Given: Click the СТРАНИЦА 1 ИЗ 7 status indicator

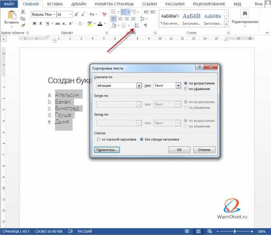Looking at the screenshot, I should click(16, 231).
